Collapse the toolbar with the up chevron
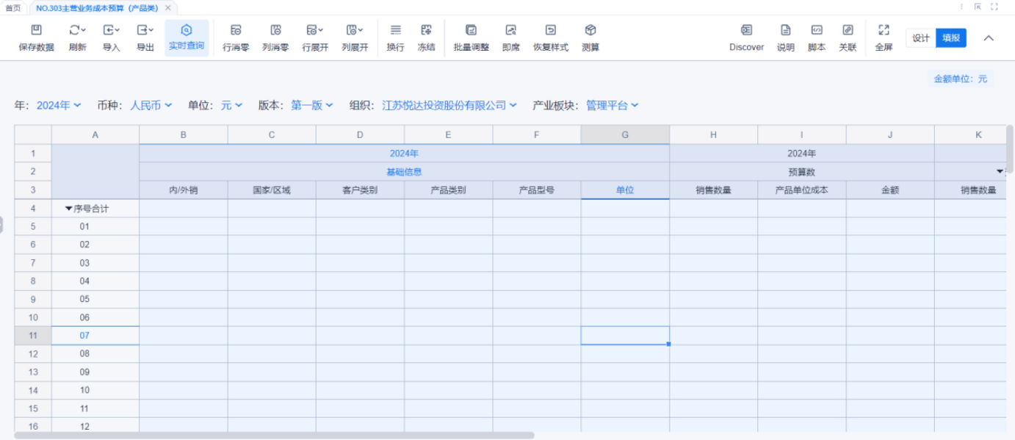The image size is (1015, 440). (x=989, y=38)
